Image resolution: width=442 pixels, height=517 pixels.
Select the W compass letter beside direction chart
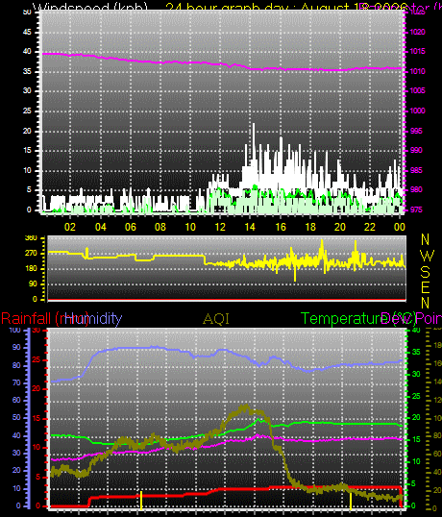[x=427, y=256]
